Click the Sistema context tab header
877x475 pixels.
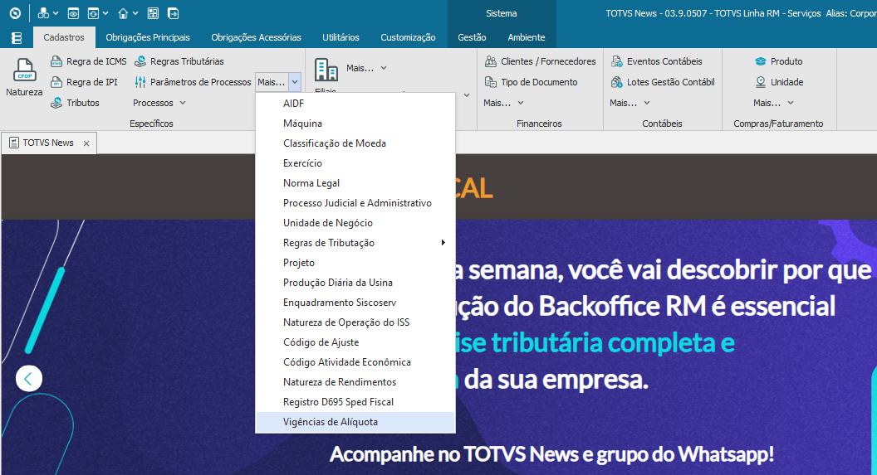coord(501,13)
